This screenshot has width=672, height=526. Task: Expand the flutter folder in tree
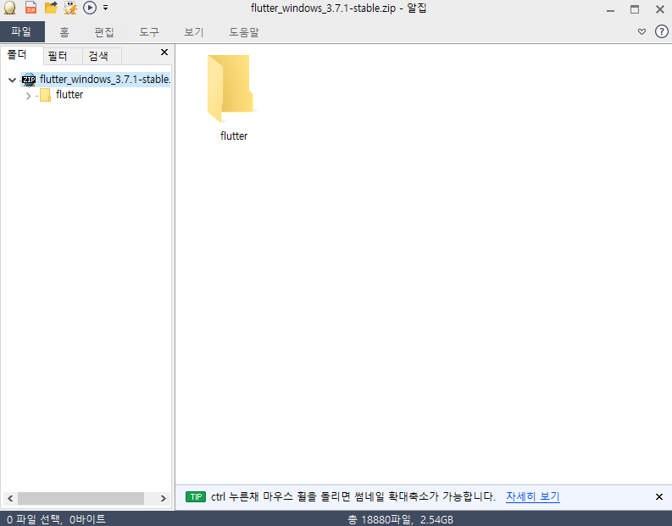pyautogui.click(x=28, y=96)
